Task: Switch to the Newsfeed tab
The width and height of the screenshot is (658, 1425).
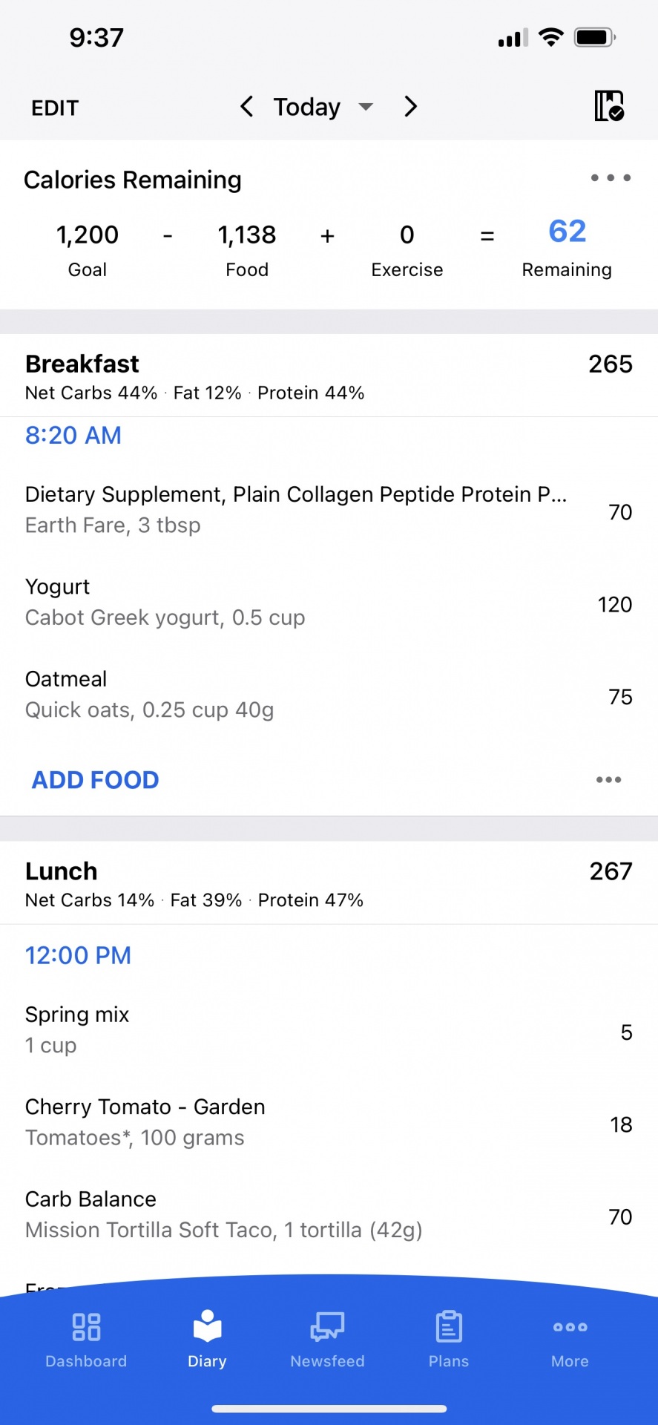Action: click(327, 1340)
